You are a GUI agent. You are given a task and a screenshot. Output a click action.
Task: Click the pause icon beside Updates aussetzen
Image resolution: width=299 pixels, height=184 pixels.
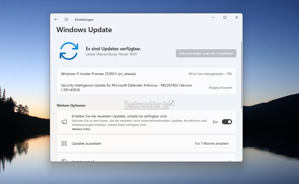[x=64, y=143]
